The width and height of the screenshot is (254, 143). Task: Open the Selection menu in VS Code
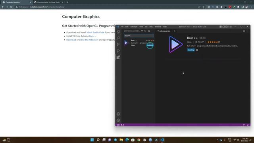[x=134, y=27]
